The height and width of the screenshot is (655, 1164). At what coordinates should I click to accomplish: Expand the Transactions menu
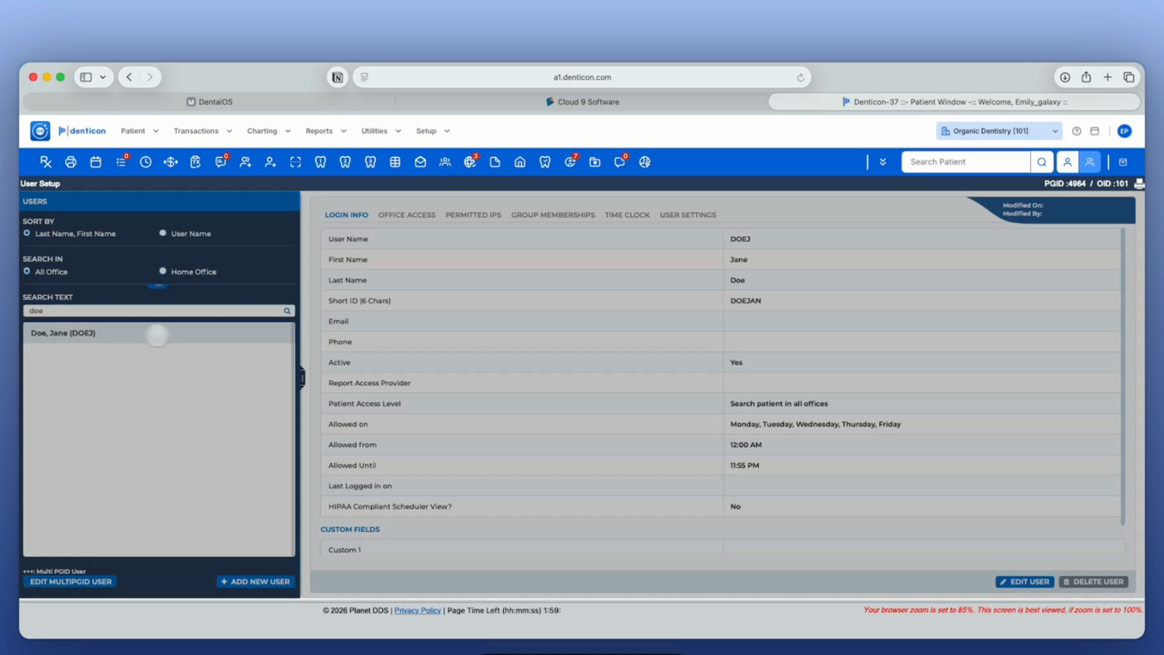point(203,131)
